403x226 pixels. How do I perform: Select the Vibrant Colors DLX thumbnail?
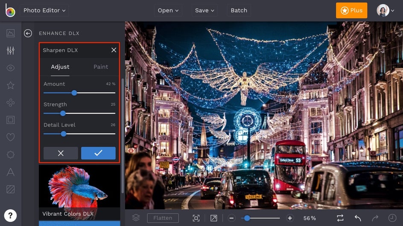pos(79,192)
